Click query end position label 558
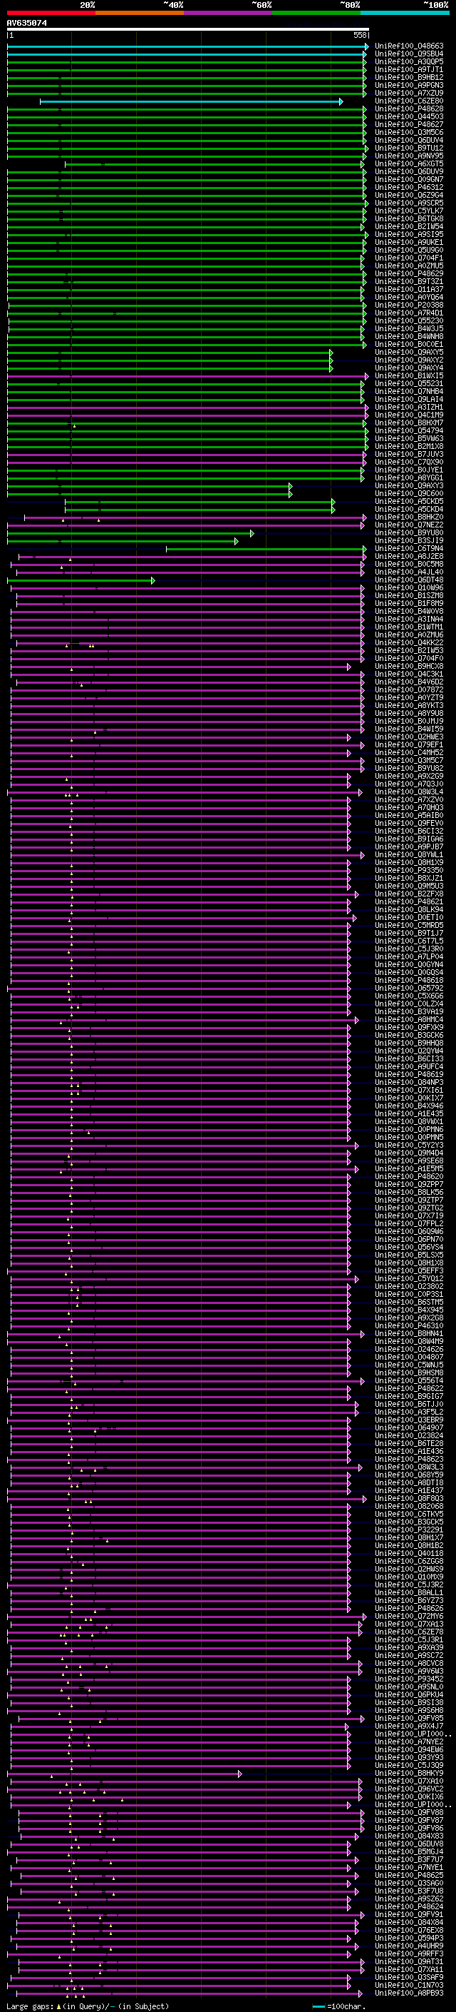Viewport: 456px width, 2012px height. pos(359,35)
